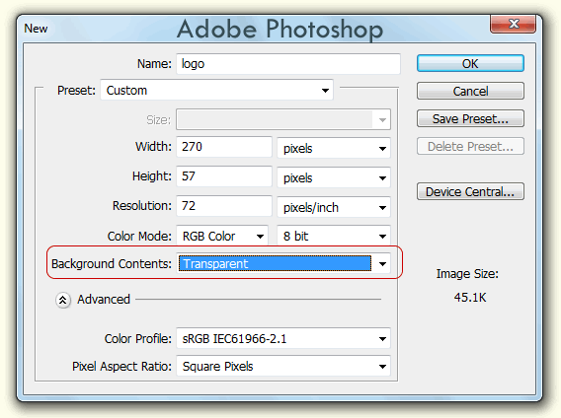This screenshot has width=561, height=418.
Task: Open the Color Profile dropdown
Action: coord(283,338)
